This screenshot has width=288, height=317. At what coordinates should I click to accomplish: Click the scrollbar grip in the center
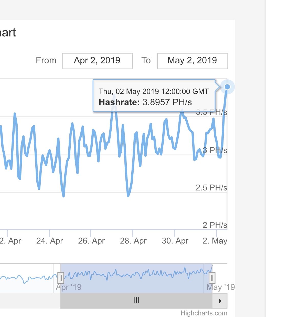136,301
